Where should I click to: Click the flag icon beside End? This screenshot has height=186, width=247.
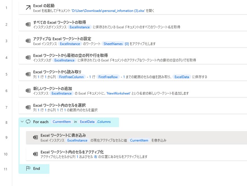point(28,168)
